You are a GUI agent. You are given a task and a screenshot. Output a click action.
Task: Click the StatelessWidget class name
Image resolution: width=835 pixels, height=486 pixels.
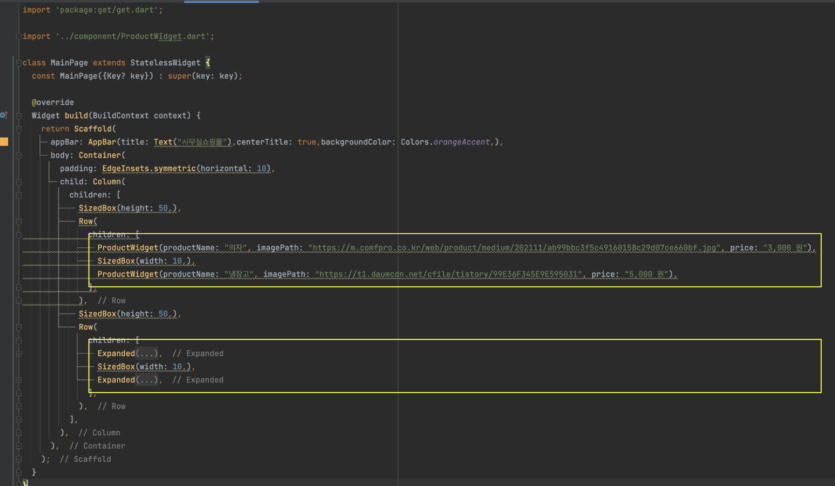coord(165,62)
